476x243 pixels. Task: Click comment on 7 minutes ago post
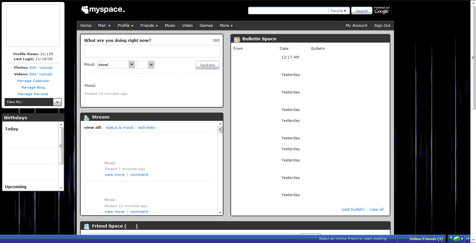139,175
